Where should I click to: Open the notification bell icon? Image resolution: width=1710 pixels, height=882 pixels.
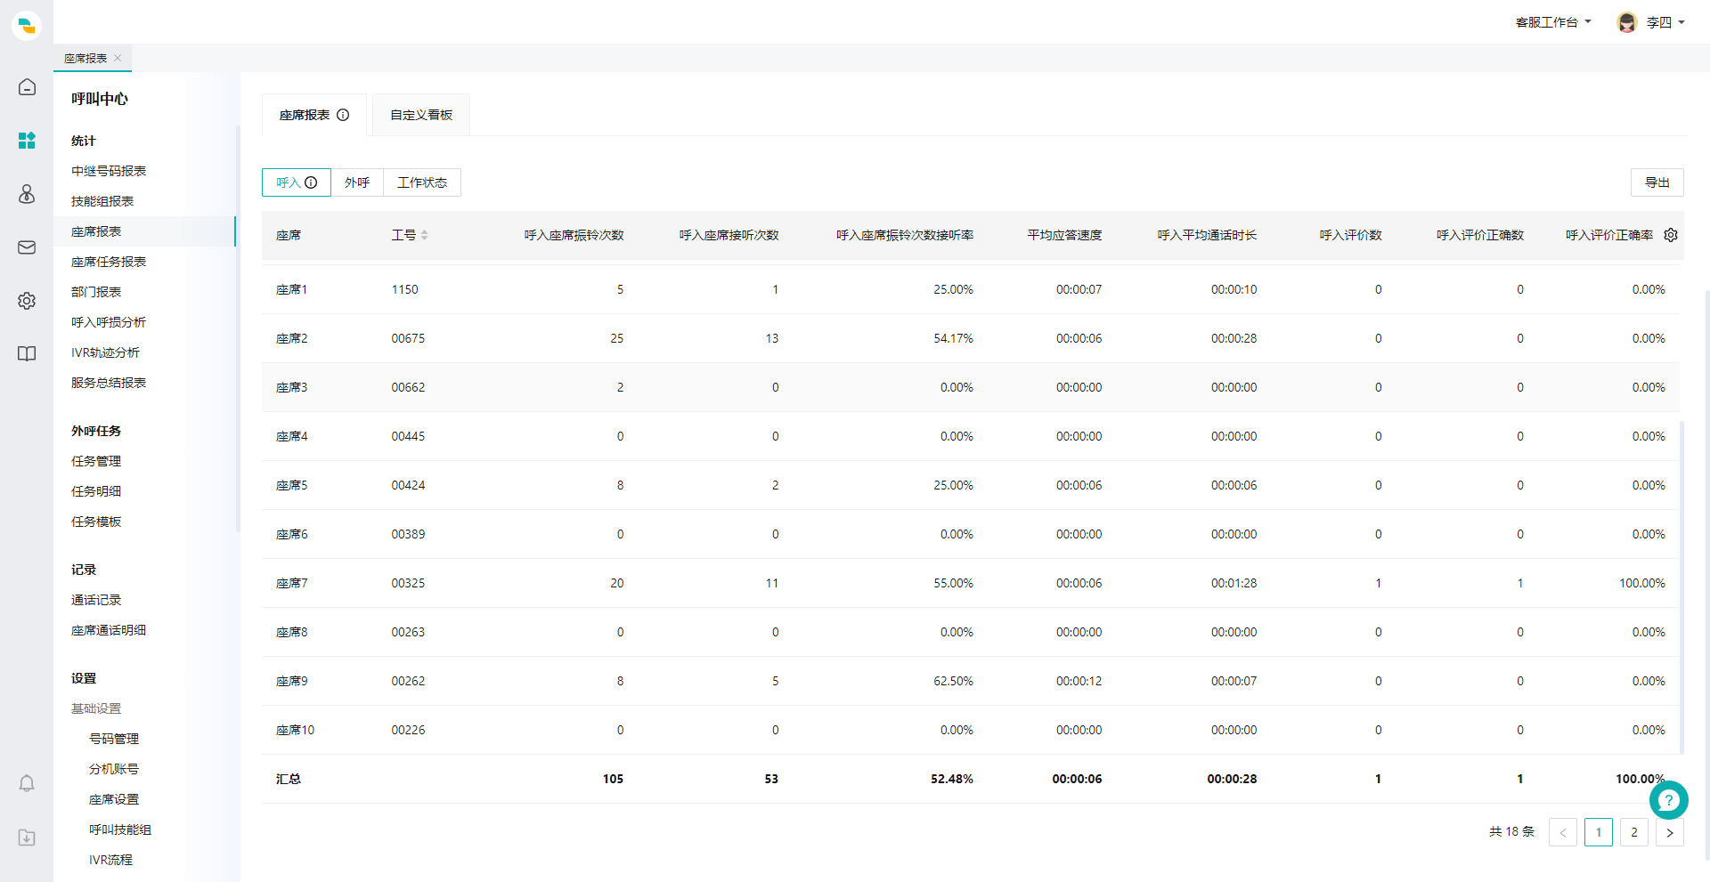tap(27, 783)
